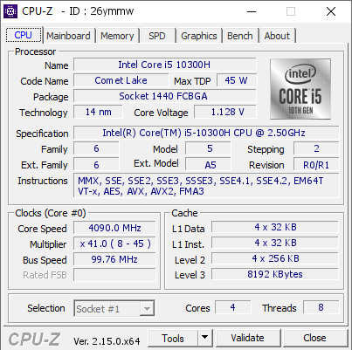Click the Package value 'Socket 1440 FCBGA'
The image size is (352, 350).
(165, 96)
